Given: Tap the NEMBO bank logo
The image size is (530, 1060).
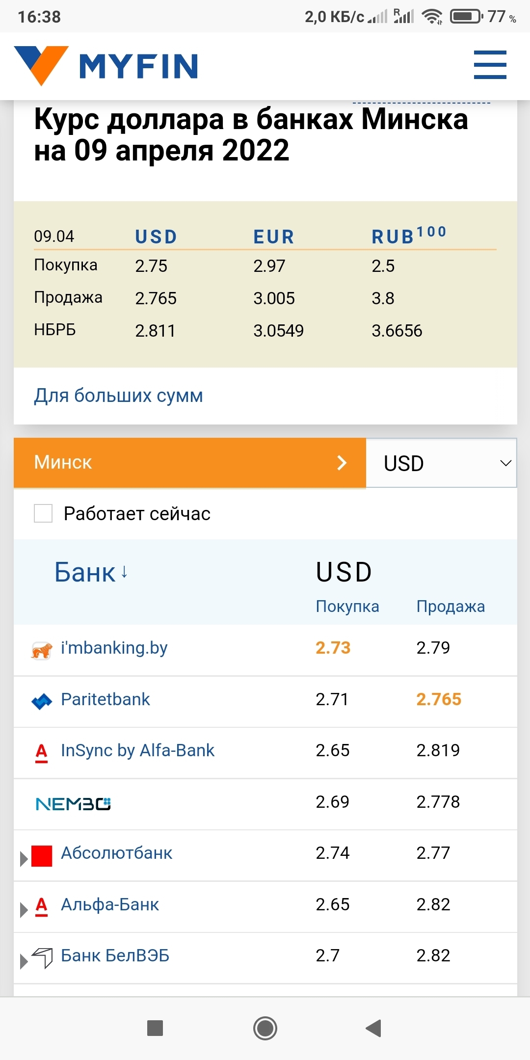Looking at the screenshot, I should (73, 804).
